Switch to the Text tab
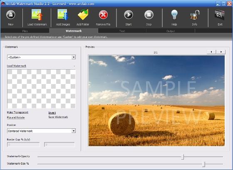Screen dimensions: 233x170 [122, 31]
